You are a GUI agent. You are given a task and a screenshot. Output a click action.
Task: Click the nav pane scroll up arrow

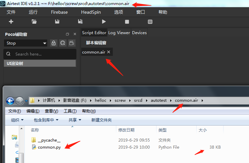click(x=21, y=129)
